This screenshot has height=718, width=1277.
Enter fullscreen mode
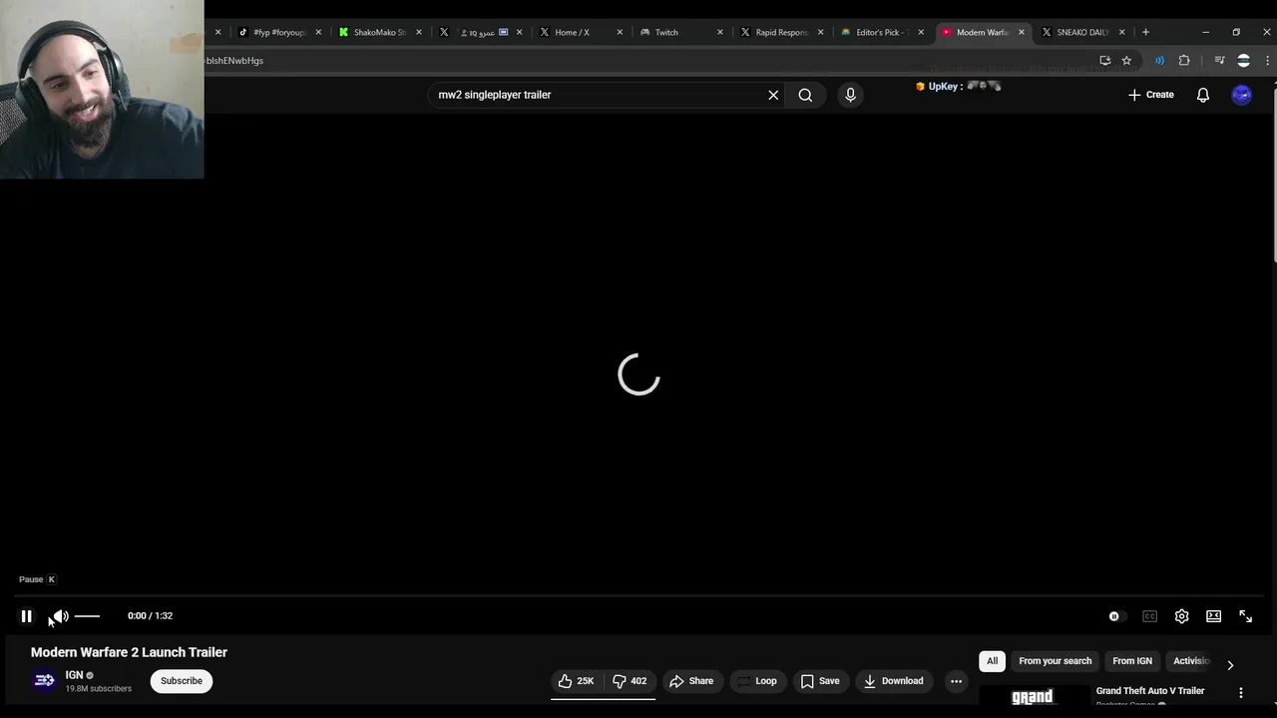pyautogui.click(x=1245, y=616)
